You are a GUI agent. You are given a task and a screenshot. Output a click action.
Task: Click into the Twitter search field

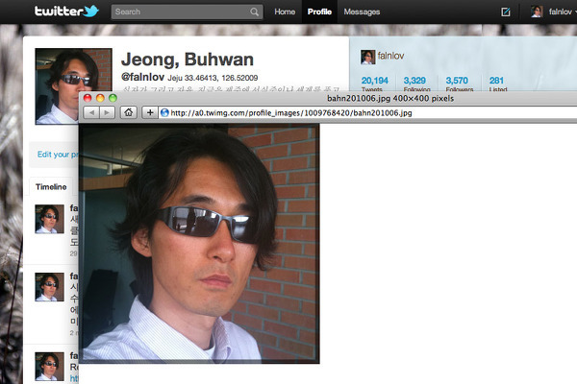(187, 12)
